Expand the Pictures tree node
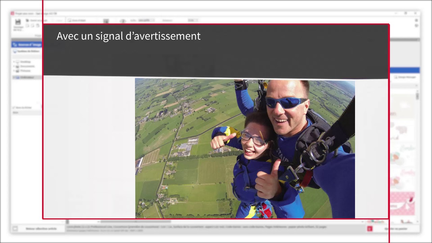Viewport: 432px width, 243px height. coord(14,71)
